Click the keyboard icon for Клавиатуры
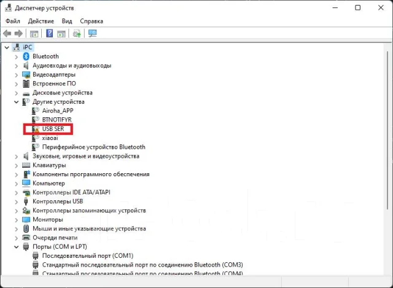Image resolution: width=393 pixels, height=288 pixels. pos(26,165)
